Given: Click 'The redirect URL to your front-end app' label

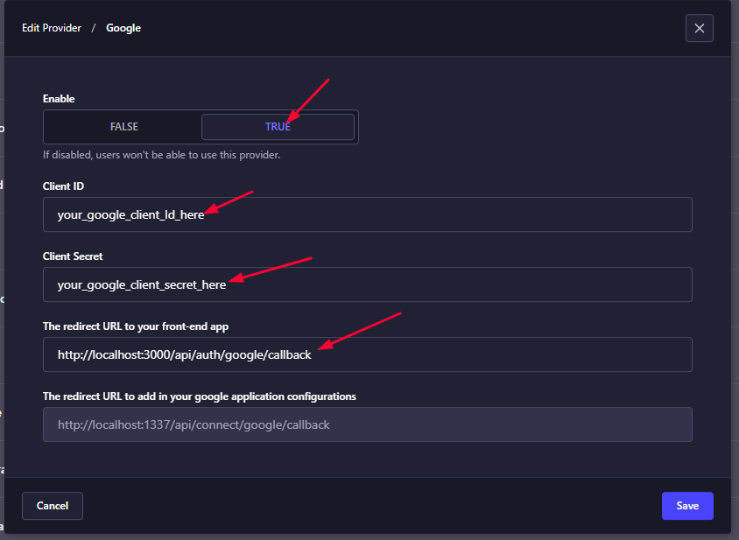Looking at the screenshot, I should [136, 326].
